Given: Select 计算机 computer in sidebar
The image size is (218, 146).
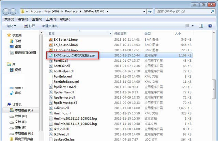Looking at the screenshot, I should pos(14,104).
